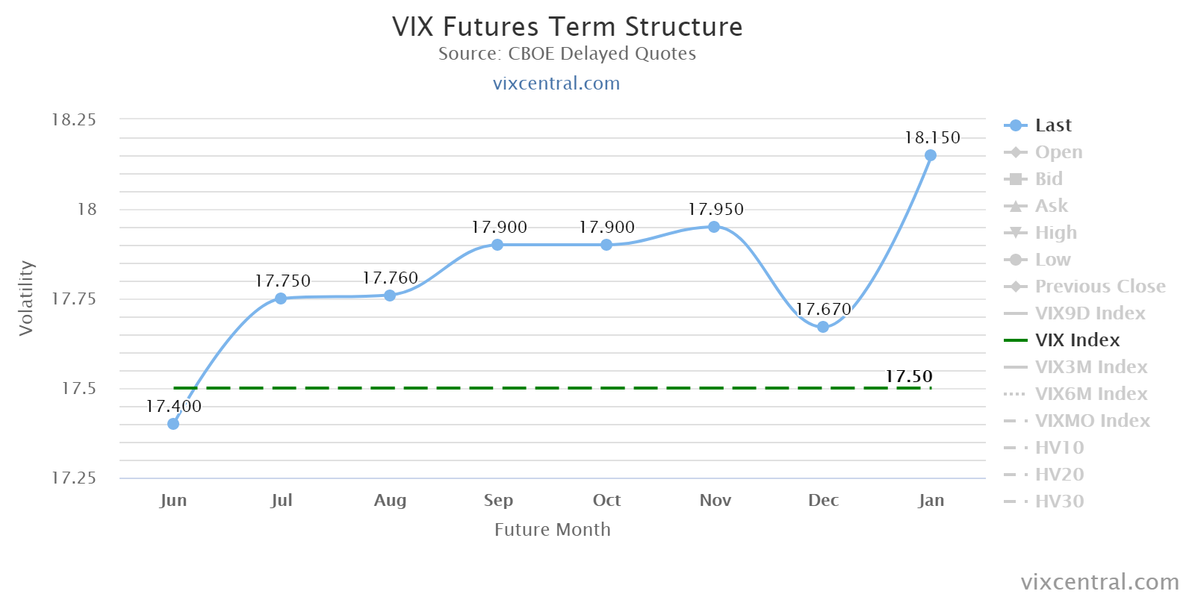Image resolution: width=1195 pixels, height=597 pixels.
Task: Click the Ask legend triangle icon
Action: pyautogui.click(x=1015, y=206)
